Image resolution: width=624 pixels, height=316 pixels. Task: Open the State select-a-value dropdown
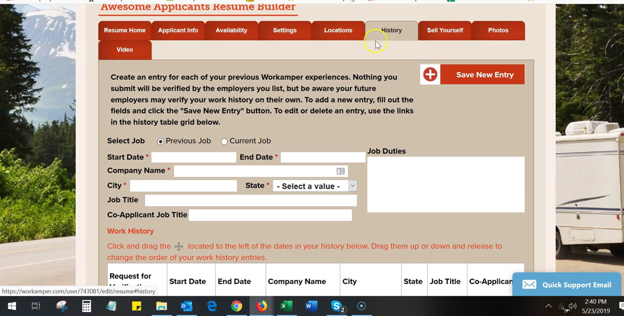311,186
